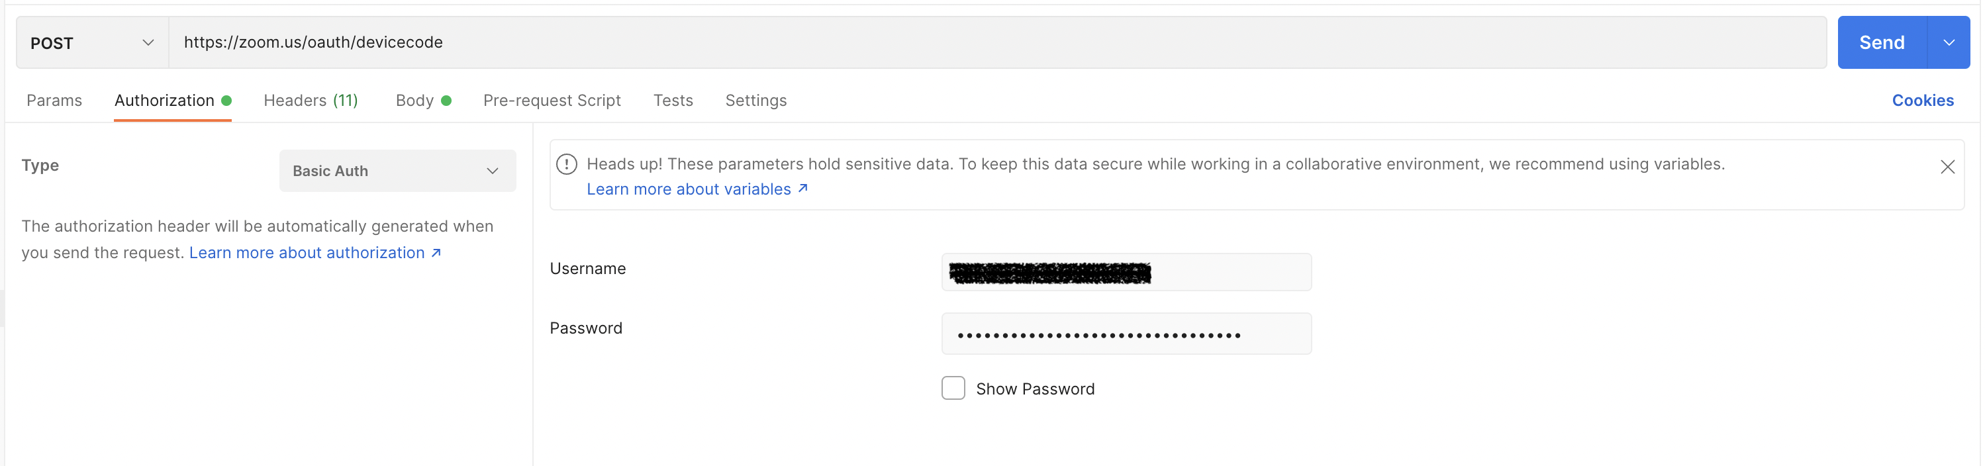
Task: Switch to the Tests tab
Action: pos(673,100)
